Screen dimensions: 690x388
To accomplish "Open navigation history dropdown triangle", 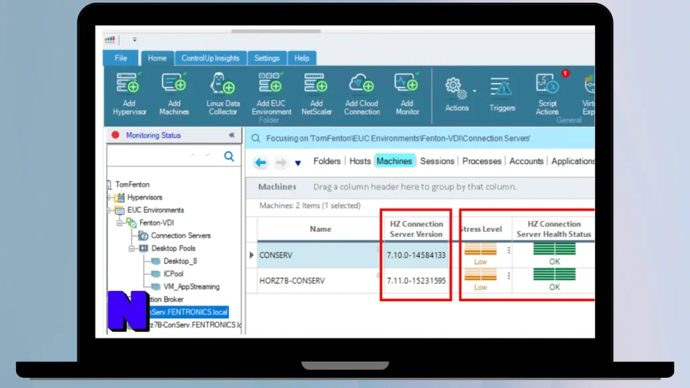I will 298,163.
